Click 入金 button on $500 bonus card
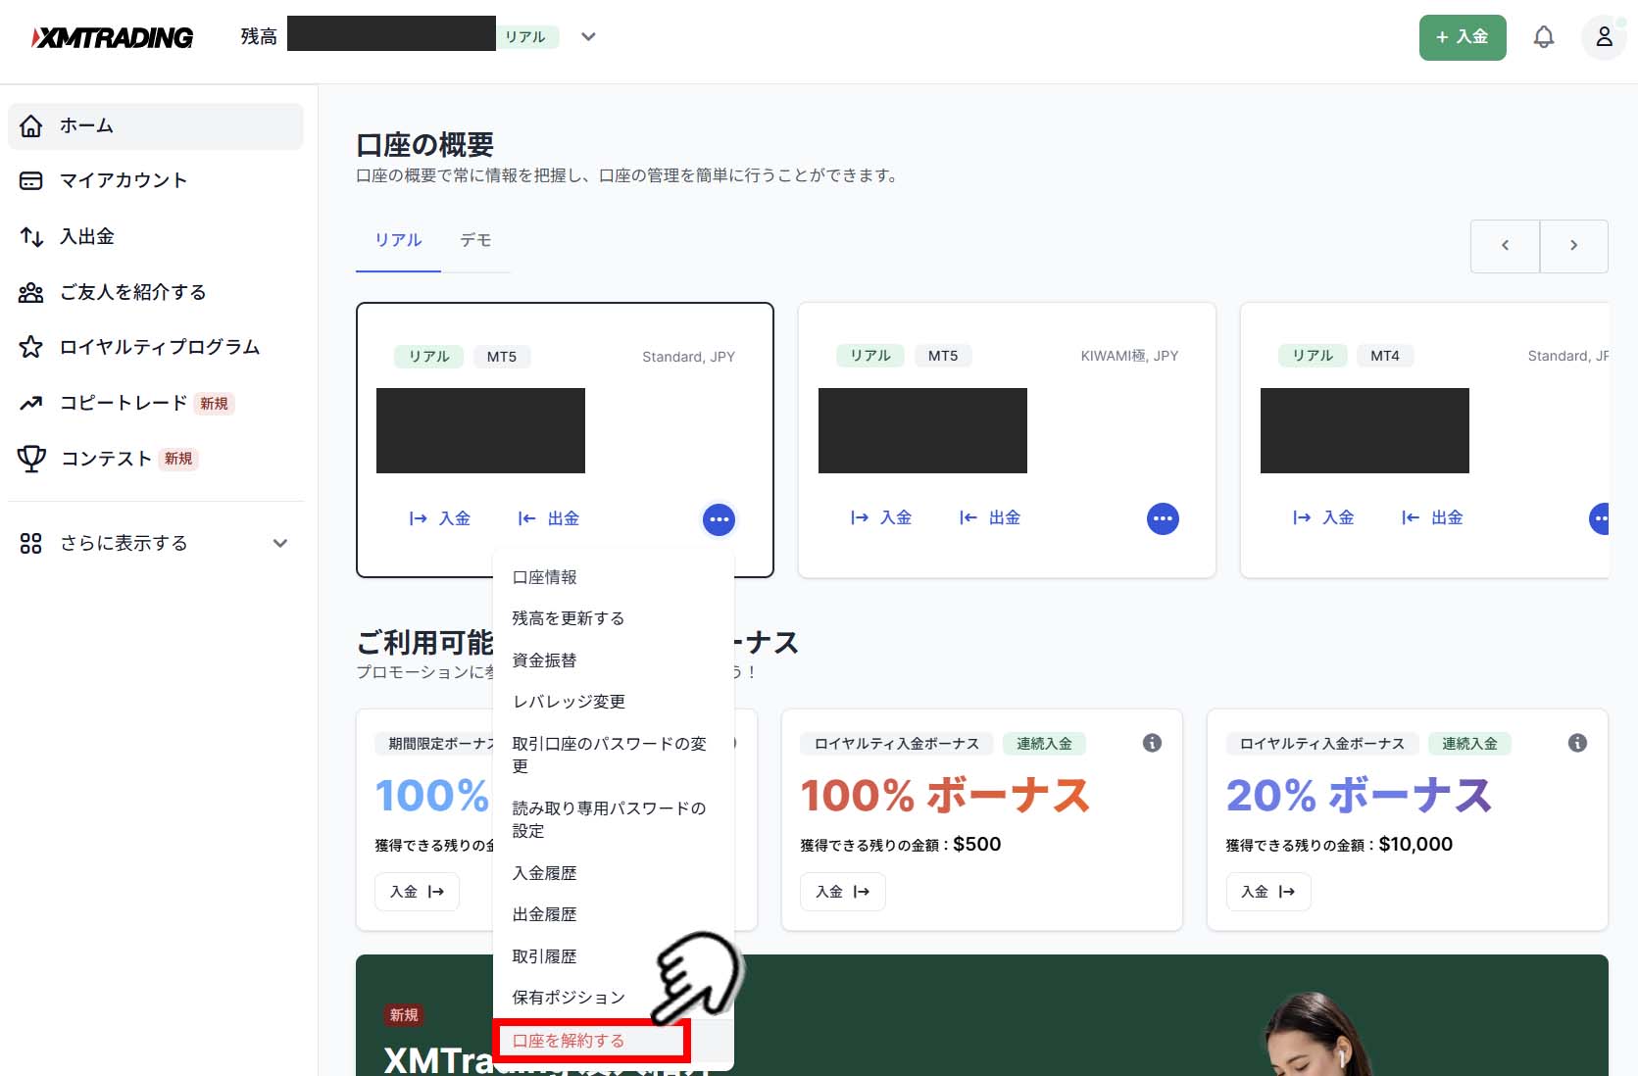This screenshot has width=1638, height=1076. pos(842,892)
